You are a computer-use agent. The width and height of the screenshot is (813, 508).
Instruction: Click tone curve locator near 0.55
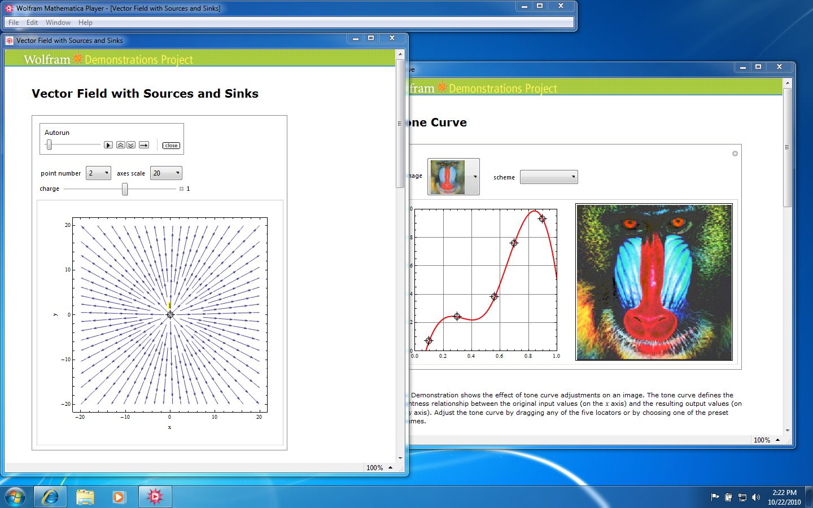tap(494, 296)
